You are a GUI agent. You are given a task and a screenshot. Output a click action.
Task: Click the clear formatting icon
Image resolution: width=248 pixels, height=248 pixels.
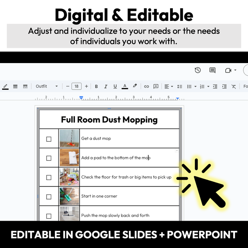(233, 86)
